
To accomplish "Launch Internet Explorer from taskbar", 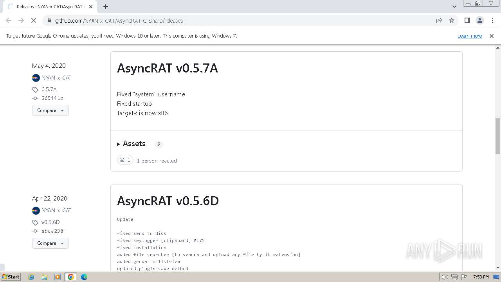I will (31, 277).
